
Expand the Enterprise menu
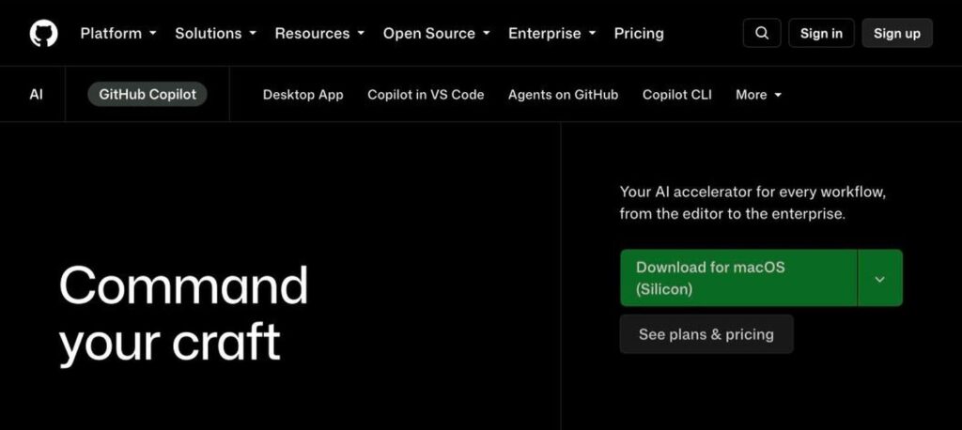[x=551, y=33]
